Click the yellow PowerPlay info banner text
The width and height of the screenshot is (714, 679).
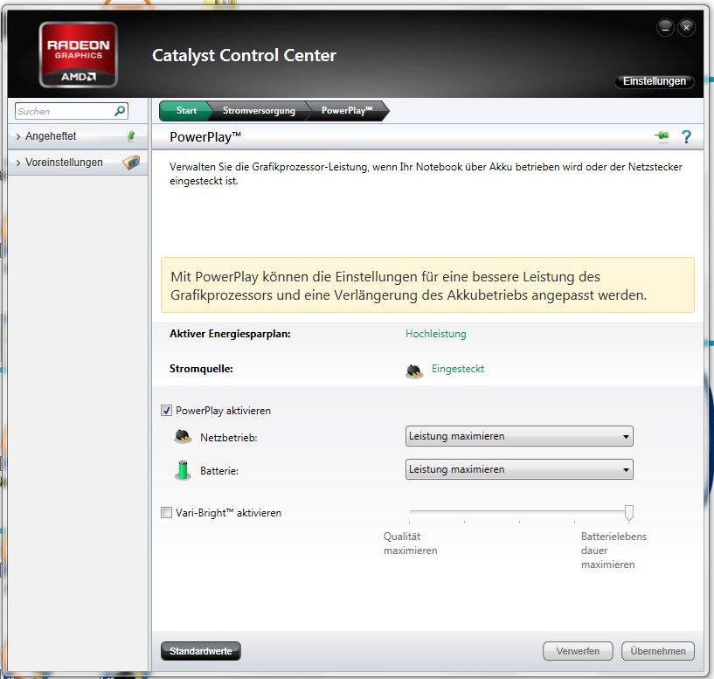pyautogui.click(x=408, y=286)
